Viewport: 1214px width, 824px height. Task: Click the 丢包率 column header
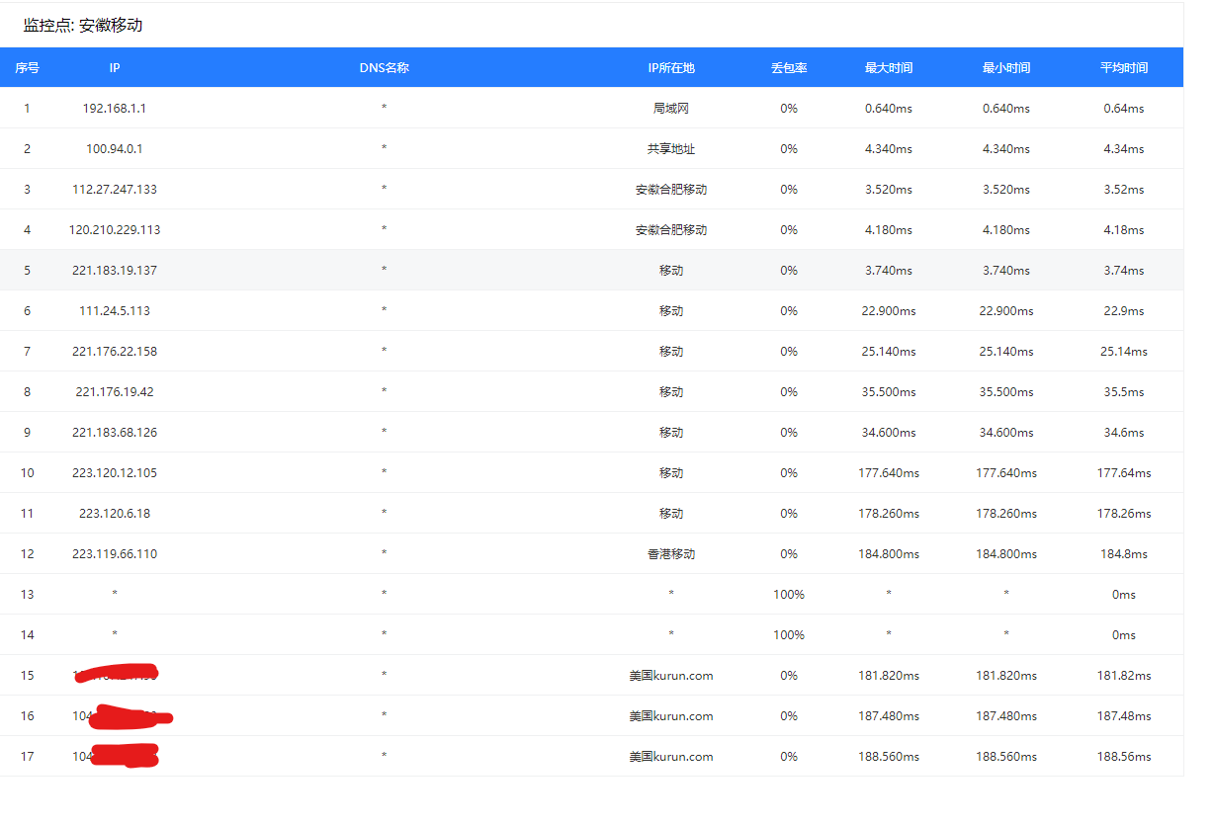[789, 68]
